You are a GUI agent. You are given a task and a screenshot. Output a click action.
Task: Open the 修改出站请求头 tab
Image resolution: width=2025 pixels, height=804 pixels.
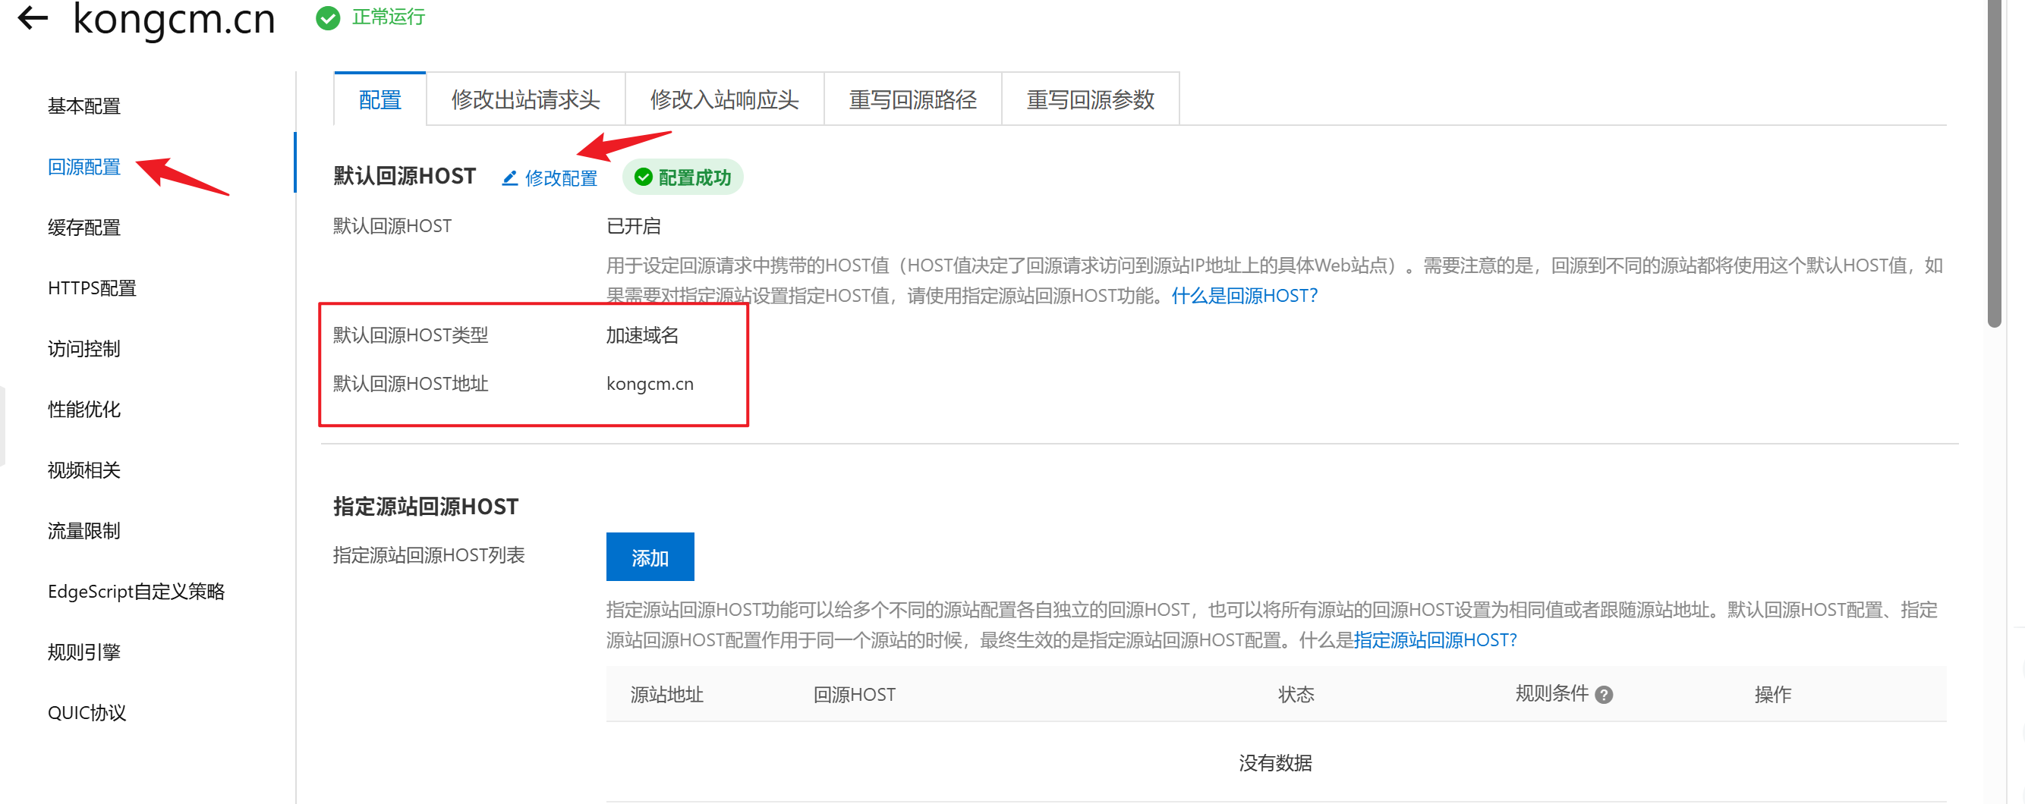[x=525, y=100]
